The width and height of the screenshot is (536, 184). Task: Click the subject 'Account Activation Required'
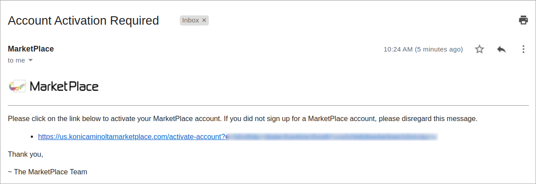click(x=84, y=20)
